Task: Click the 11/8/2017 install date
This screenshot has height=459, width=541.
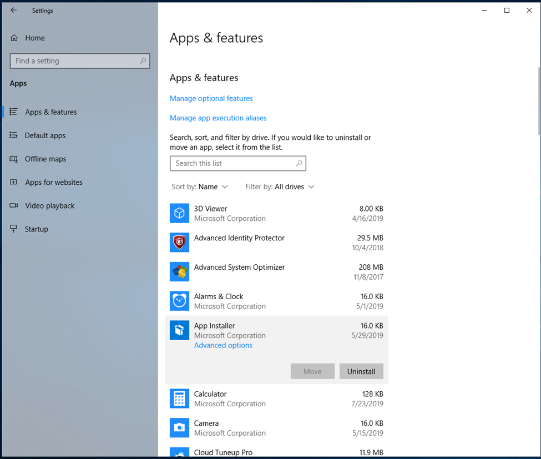Action: click(x=368, y=277)
